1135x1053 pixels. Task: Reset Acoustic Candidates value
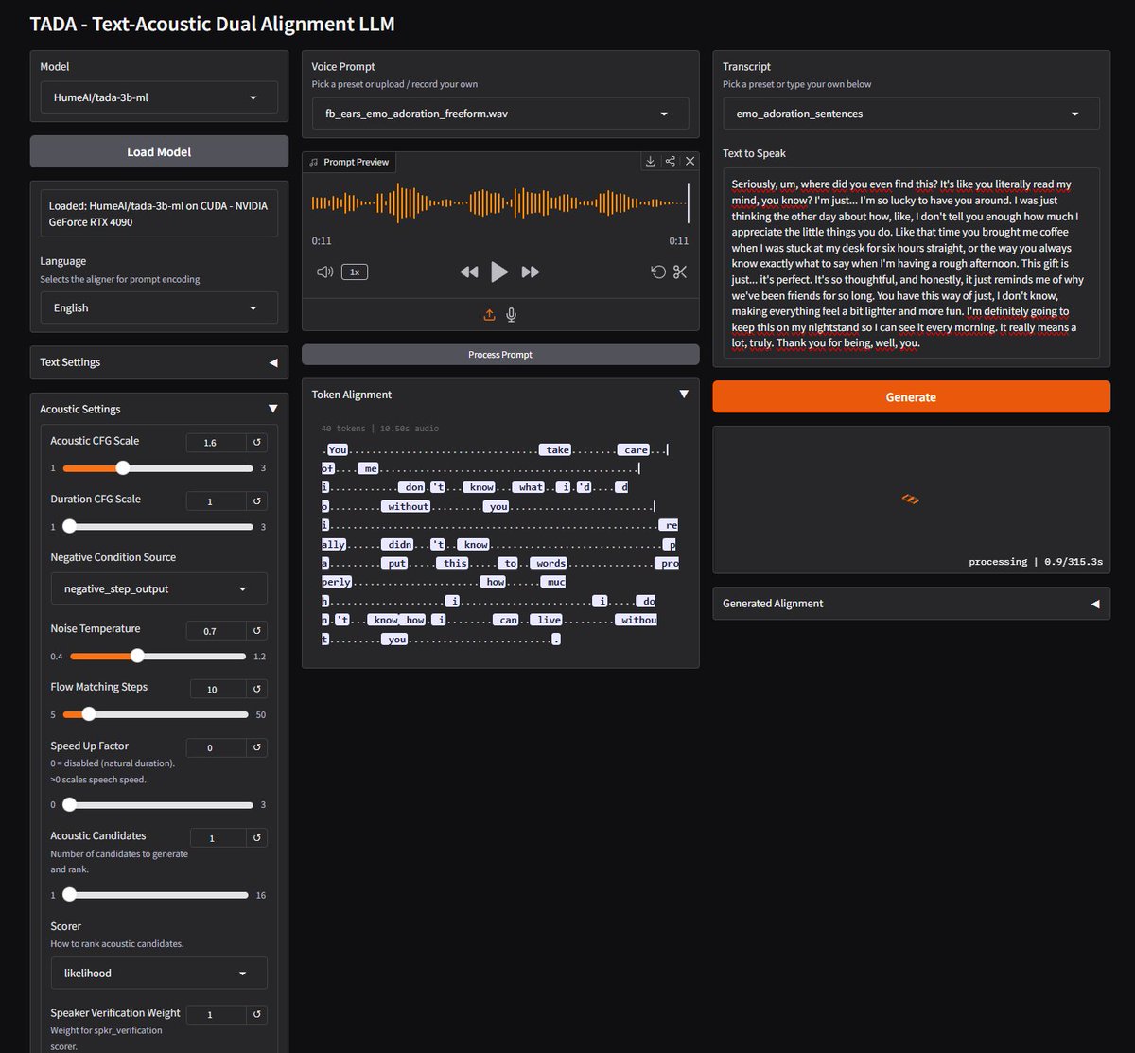coord(256,837)
